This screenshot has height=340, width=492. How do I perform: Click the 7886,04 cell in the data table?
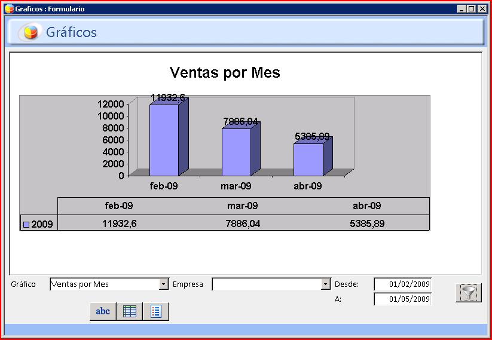coord(243,223)
